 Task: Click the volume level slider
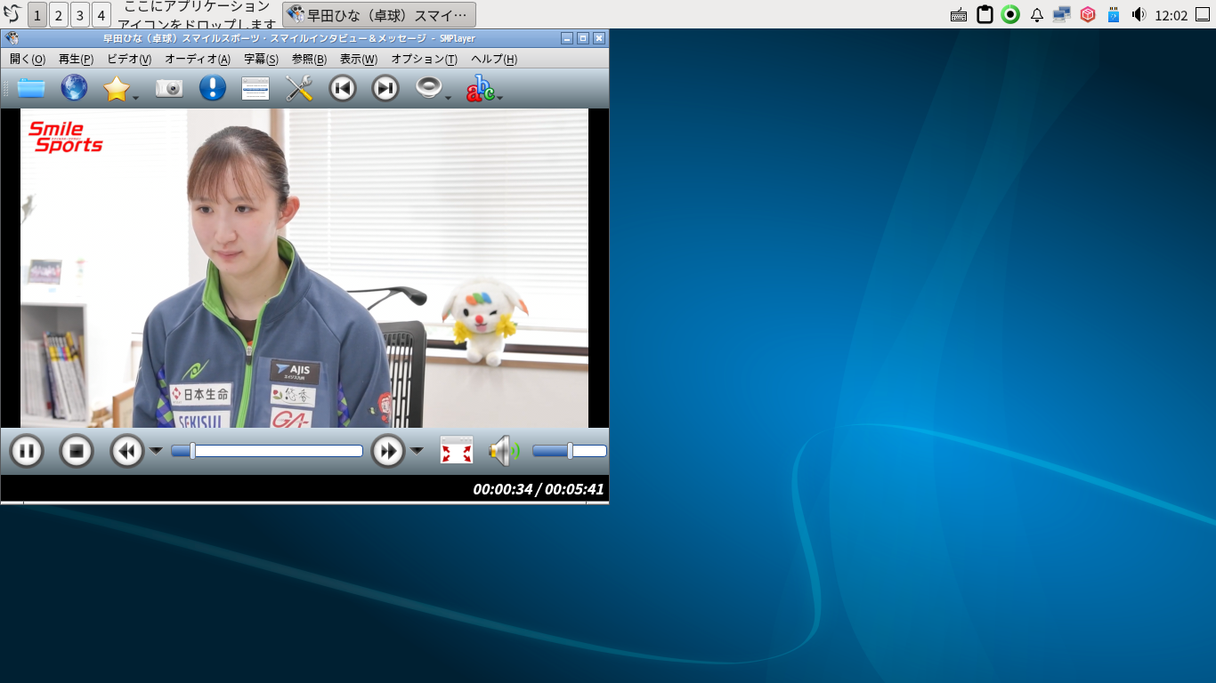(569, 451)
